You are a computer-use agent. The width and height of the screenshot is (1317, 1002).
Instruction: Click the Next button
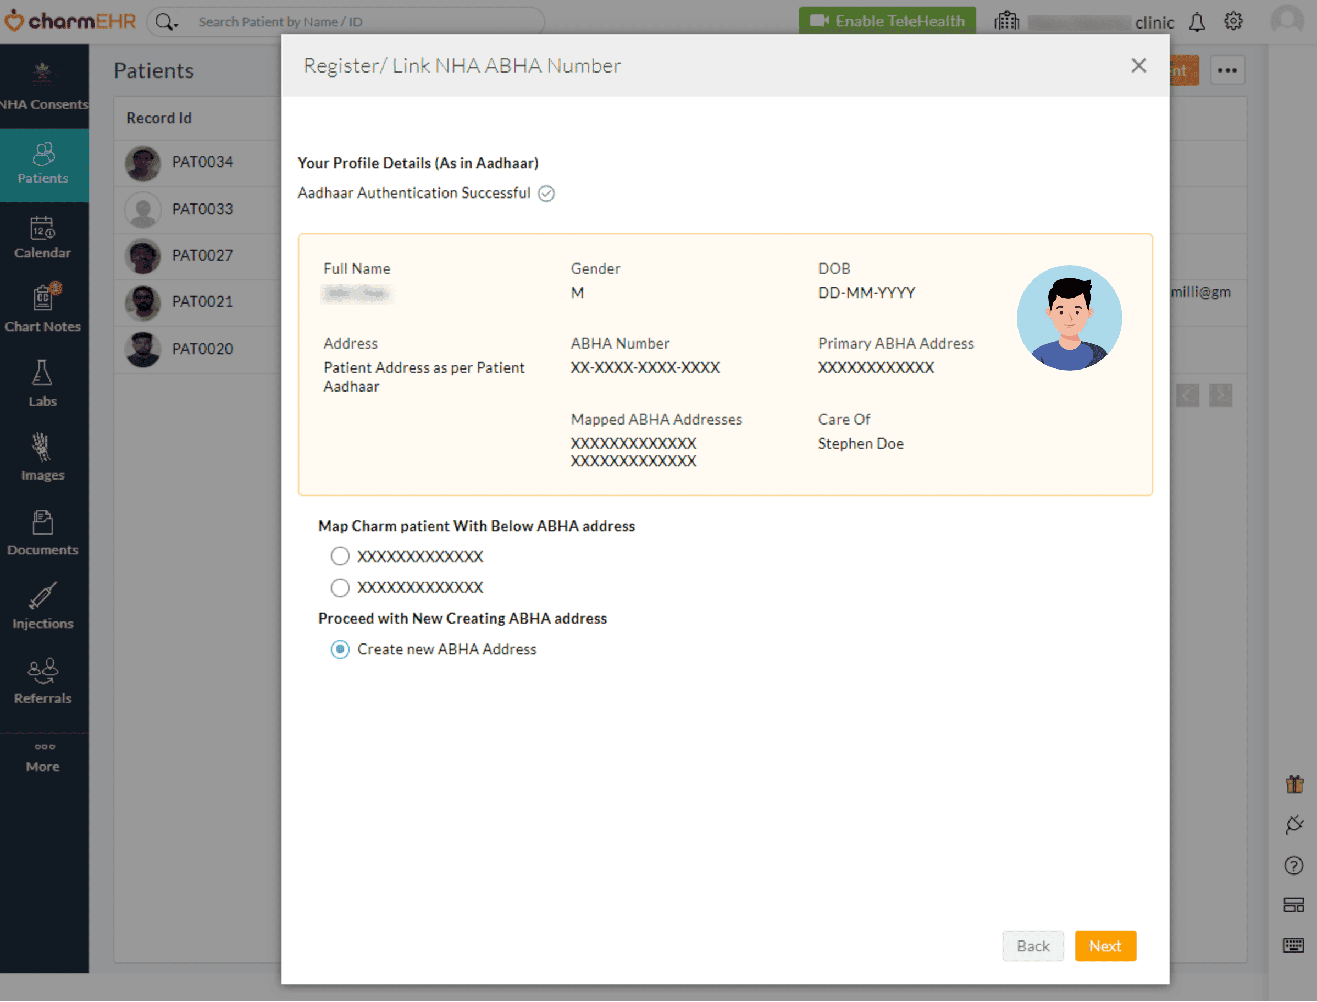1105,946
